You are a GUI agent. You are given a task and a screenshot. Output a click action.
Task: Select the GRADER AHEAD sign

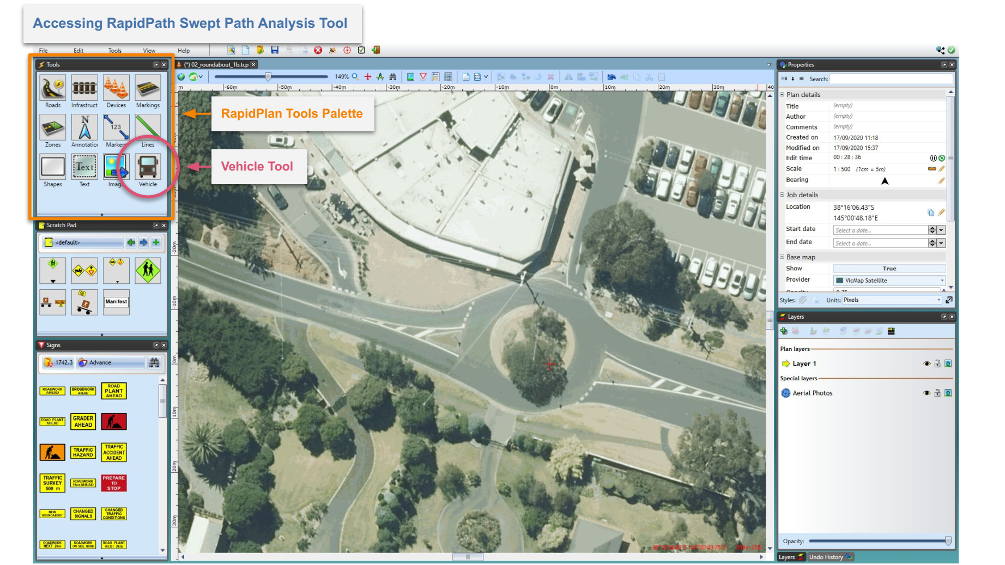coord(83,422)
